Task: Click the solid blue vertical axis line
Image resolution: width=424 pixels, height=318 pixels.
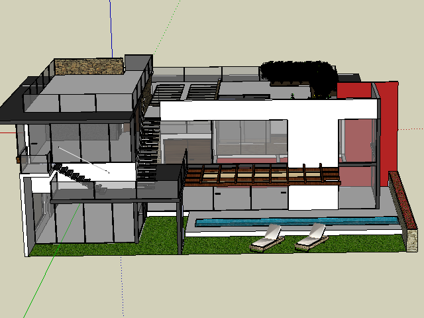Action: click(x=111, y=28)
